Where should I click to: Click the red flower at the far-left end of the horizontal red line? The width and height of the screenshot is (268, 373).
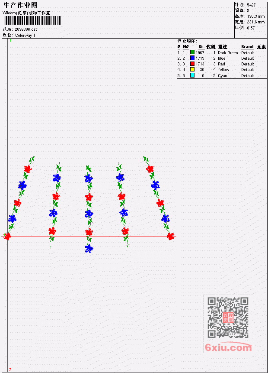[x=7, y=237]
